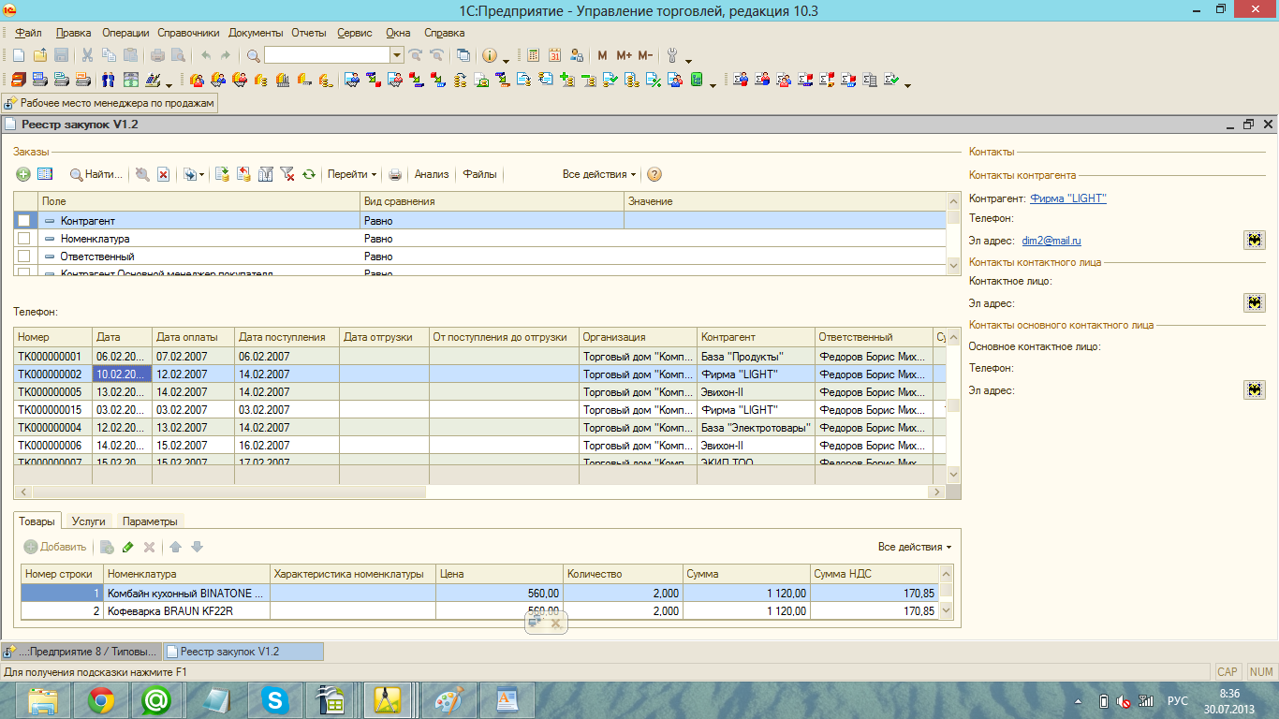Click the green plus add order icon
Screen dimensions: 1279x719
coord(23,174)
